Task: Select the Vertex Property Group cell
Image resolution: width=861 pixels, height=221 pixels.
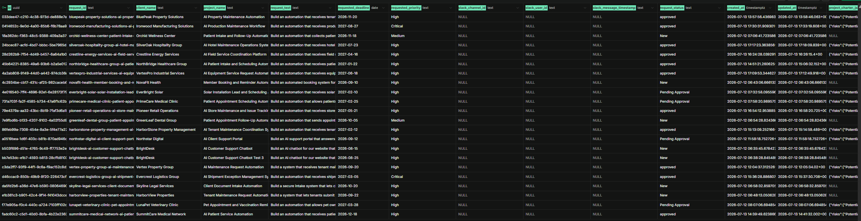Action: (x=168, y=167)
